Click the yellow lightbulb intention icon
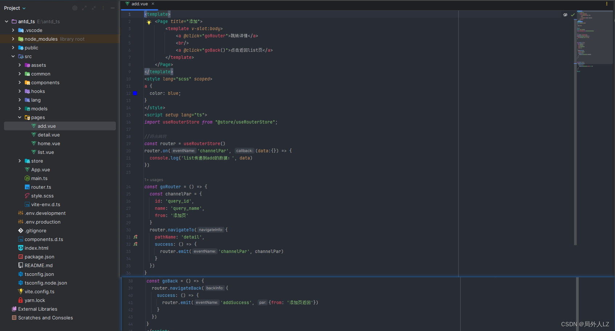 click(x=149, y=22)
